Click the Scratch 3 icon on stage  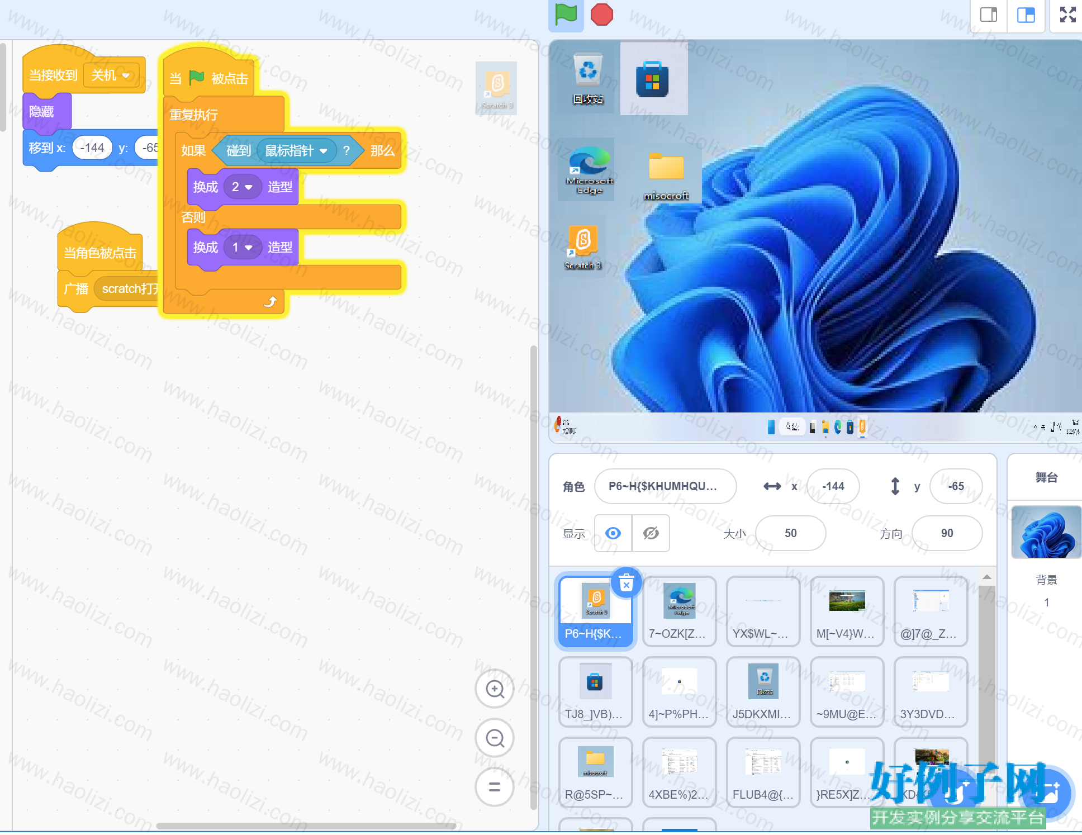pos(582,246)
